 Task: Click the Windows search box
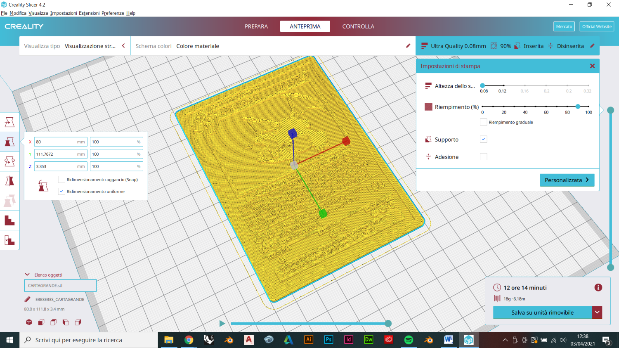(x=89, y=340)
